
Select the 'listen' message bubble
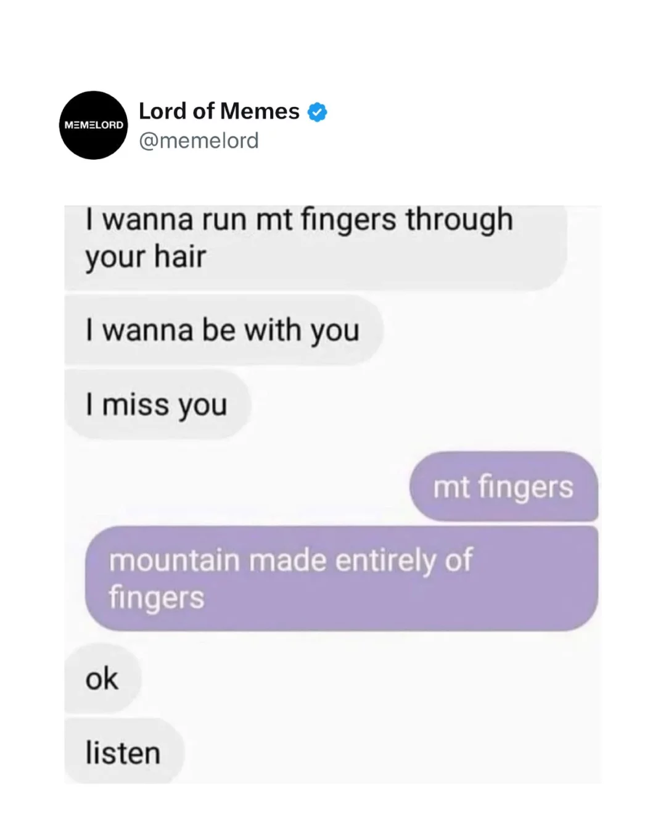point(124,752)
